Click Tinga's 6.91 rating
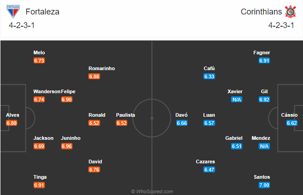 coord(39,185)
